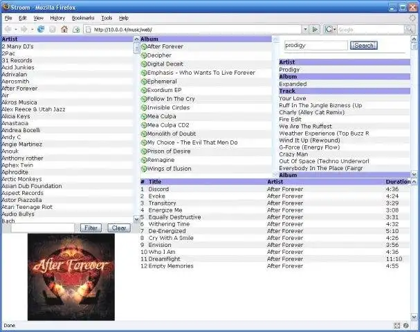The image size is (420, 332).
Task: Click the Filter button under artist list
Action: click(91, 228)
